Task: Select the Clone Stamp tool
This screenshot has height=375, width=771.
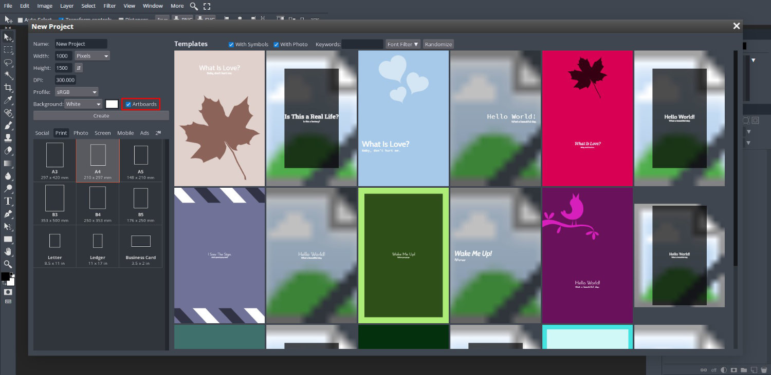Action: click(x=8, y=138)
